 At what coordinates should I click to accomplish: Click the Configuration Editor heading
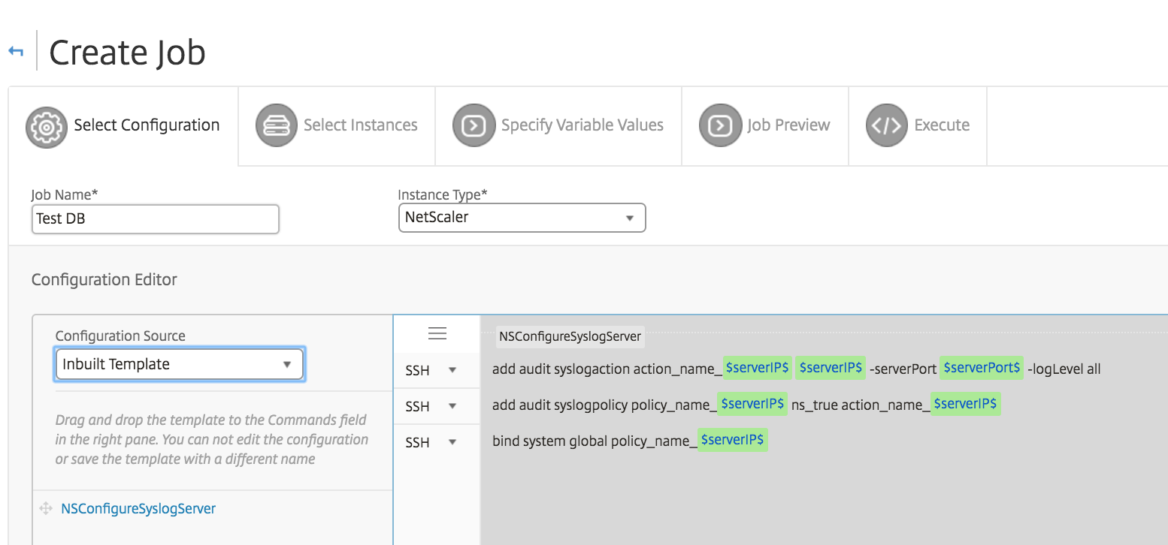click(104, 280)
